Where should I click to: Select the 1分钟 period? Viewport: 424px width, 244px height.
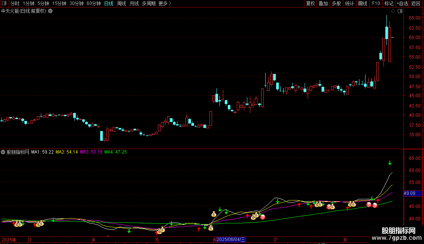(29, 3)
